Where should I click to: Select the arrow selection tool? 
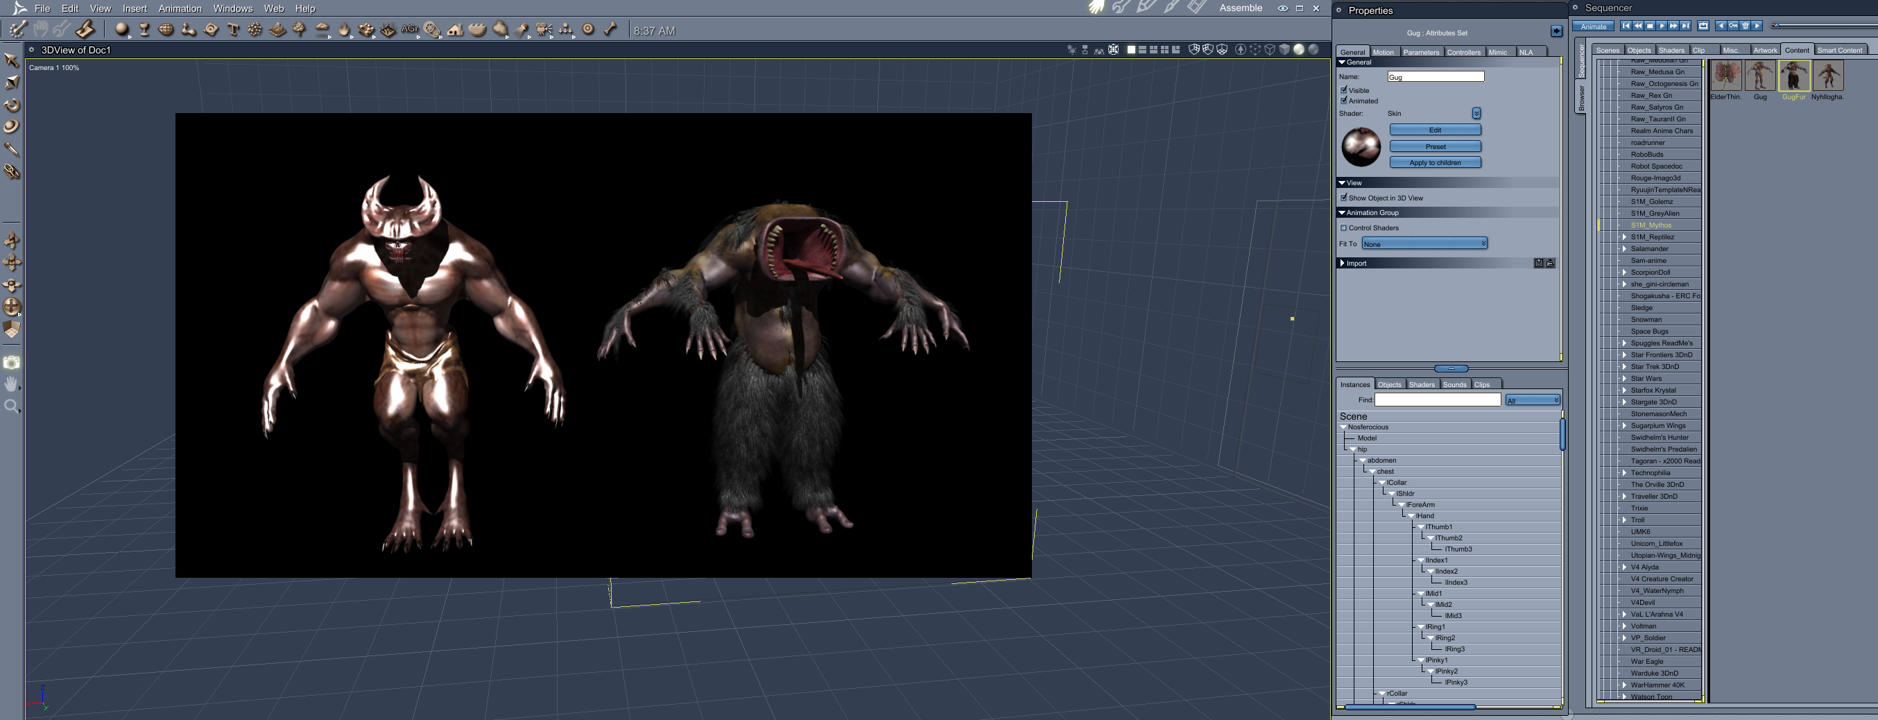[x=12, y=60]
